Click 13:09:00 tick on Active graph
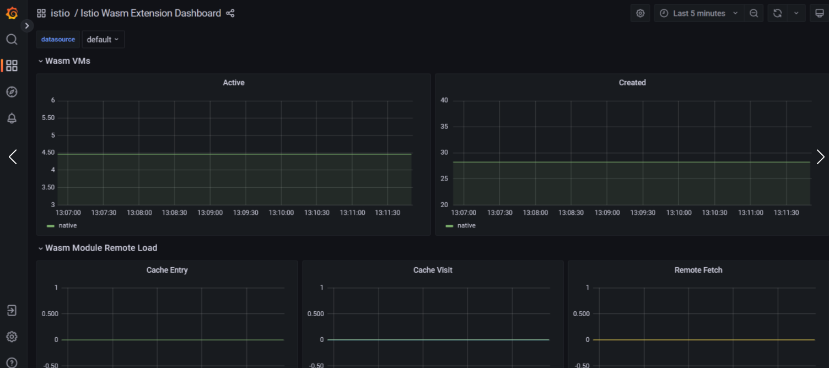Screen dimensions: 829x368 (x=210, y=213)
